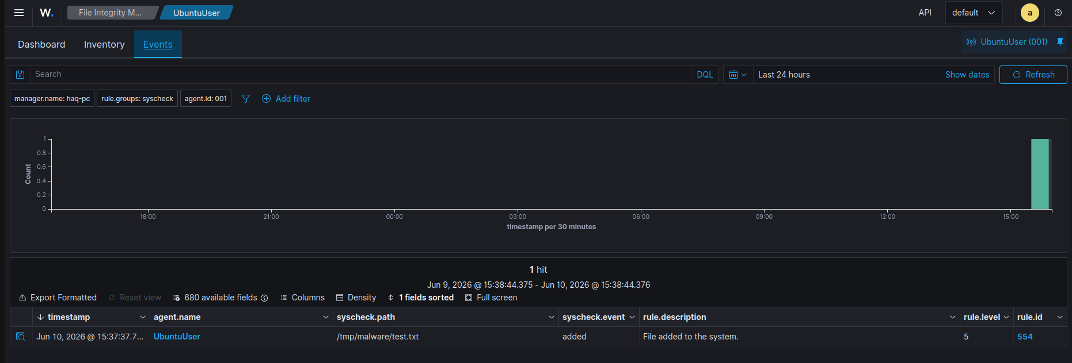Screen dimensions: 1072x363
Task: Open timestamp column header menu
Action: click(142, 317)
